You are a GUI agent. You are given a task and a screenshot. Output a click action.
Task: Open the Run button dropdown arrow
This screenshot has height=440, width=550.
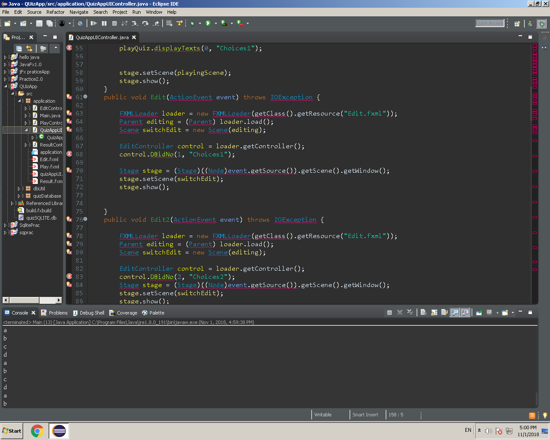coord(215,24)
